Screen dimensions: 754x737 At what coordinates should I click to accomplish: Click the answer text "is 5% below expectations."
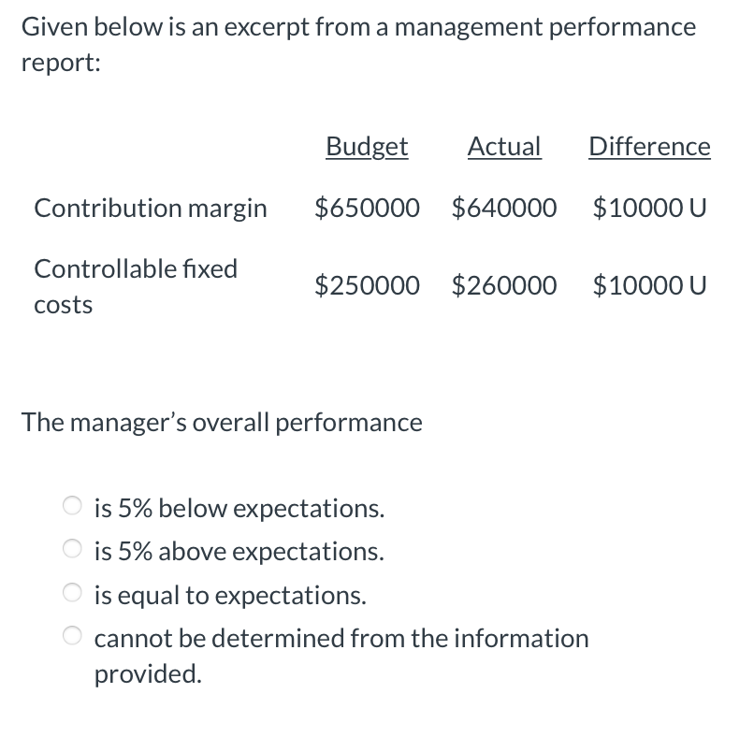pyautogui.click(x=239, y=509)
